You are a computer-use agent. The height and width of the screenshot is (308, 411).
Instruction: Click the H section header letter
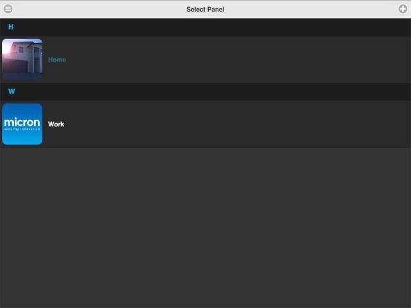[11, 27]
